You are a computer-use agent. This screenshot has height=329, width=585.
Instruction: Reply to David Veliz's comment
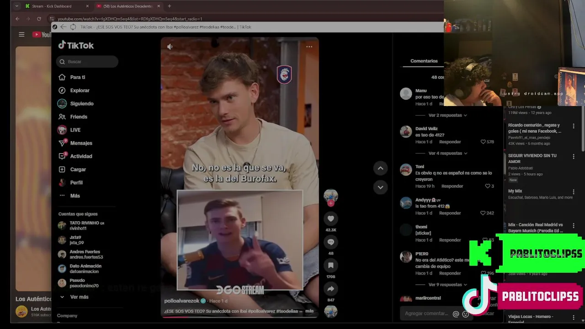[450, 142]
